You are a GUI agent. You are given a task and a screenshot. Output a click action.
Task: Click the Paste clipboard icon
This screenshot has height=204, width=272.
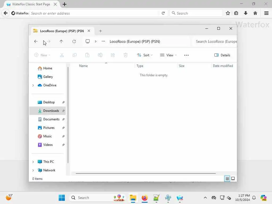pyautogui.click(x=87, y=55)
